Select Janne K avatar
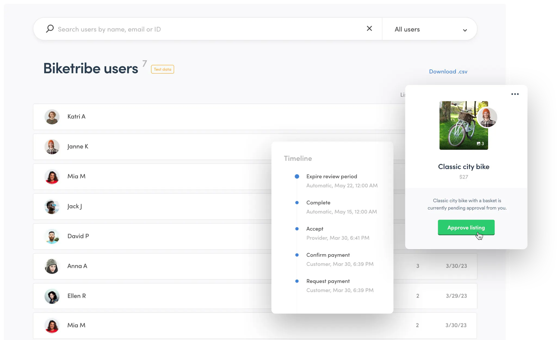Viewport: 557px width, 340px height. (x=52, y=147)
